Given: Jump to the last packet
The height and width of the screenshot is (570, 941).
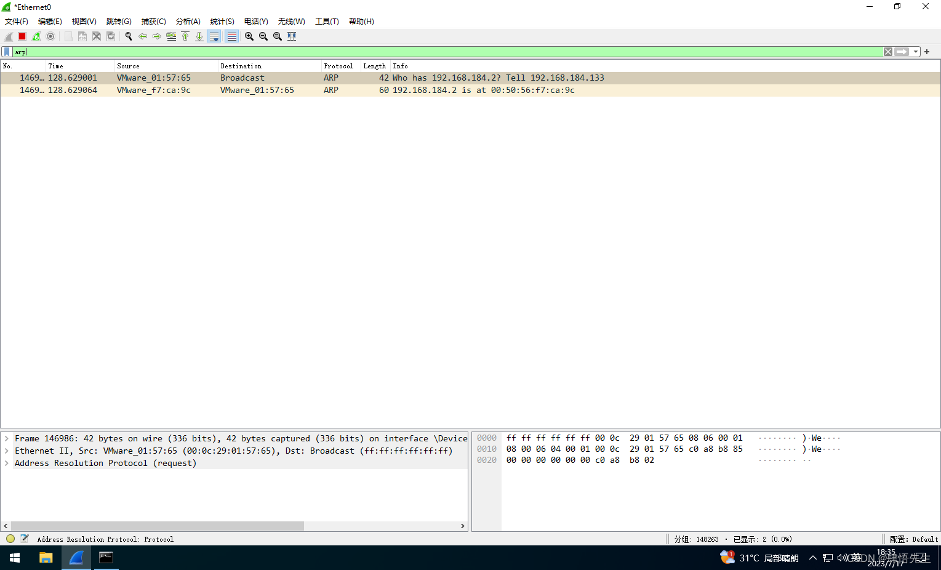Looking at the screenshot, I should (x=199, y=36).
